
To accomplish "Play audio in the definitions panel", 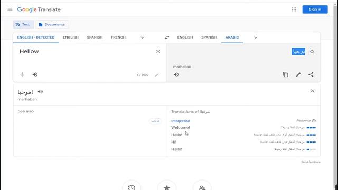I will [x=40, y=92].
